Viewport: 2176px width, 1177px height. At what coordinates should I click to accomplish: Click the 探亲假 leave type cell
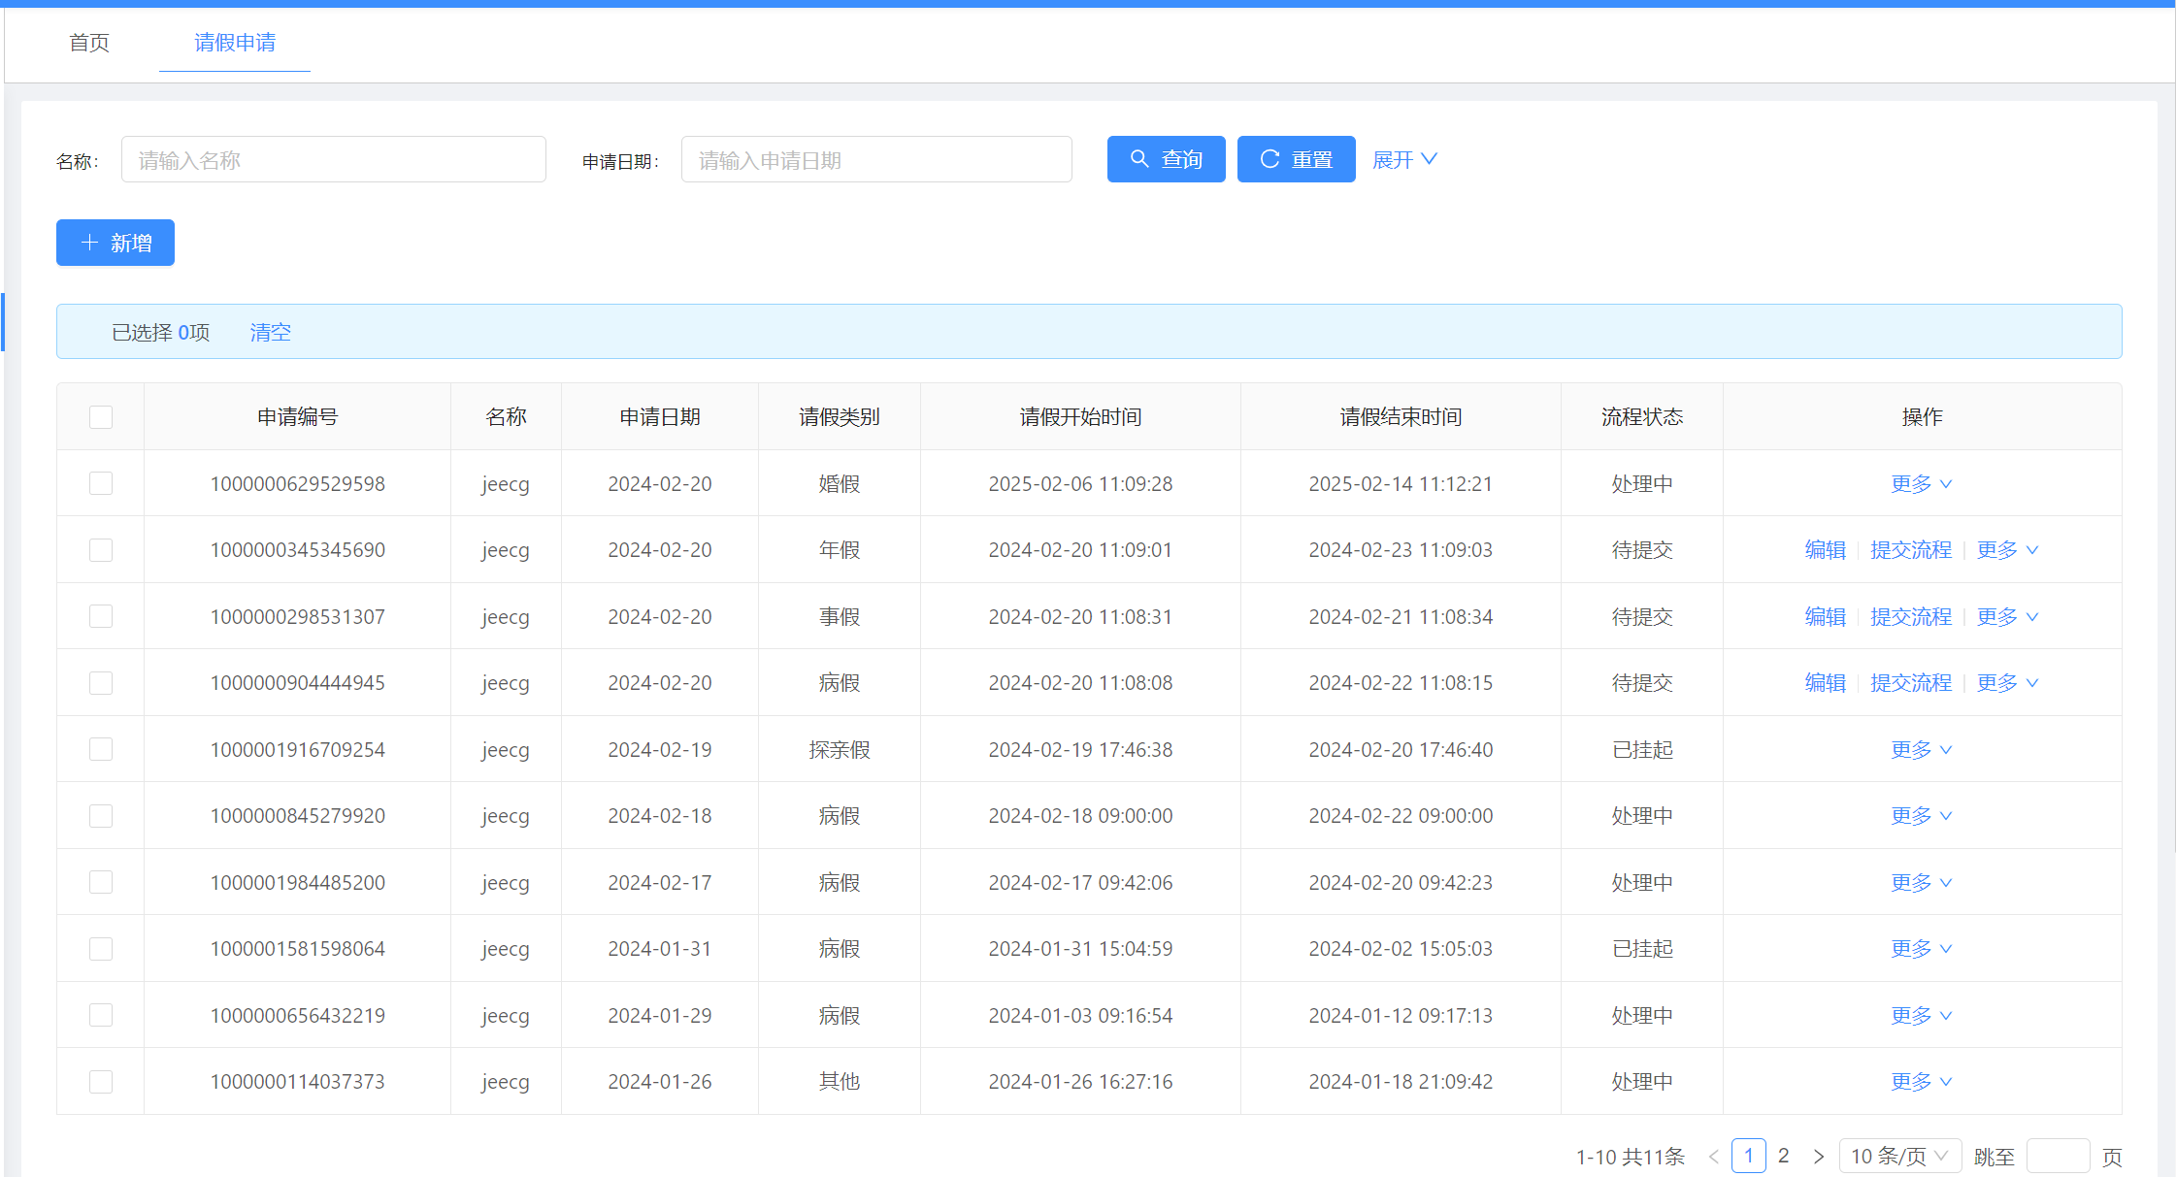(840, 749)
